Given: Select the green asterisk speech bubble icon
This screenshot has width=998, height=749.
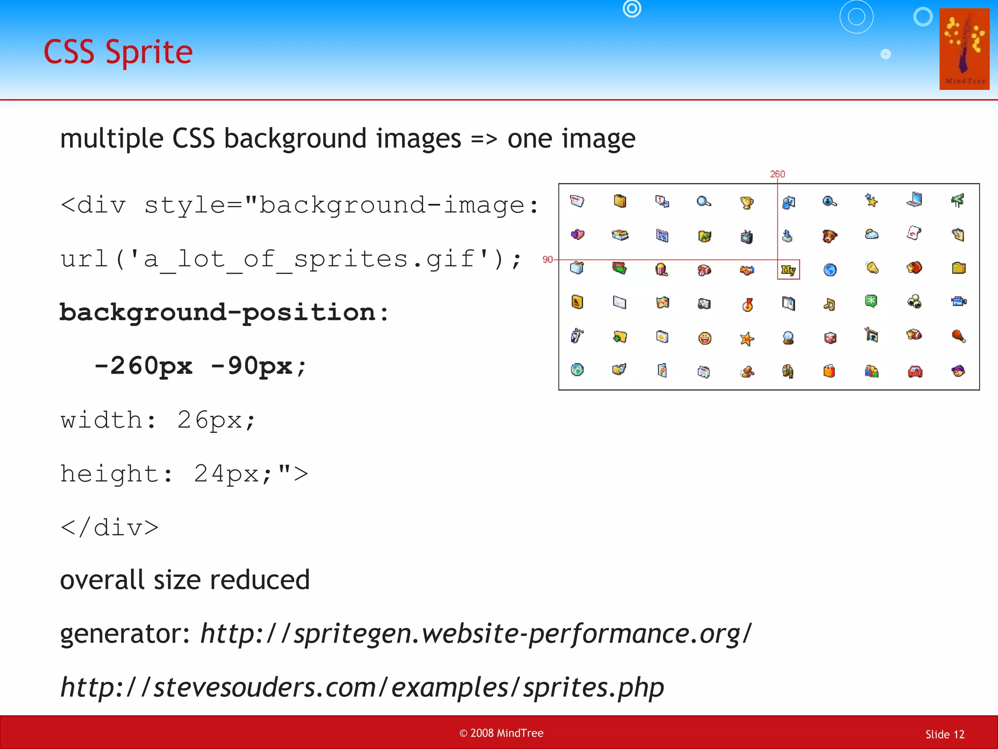Looking at the screenshot, I should pos(871,301).
